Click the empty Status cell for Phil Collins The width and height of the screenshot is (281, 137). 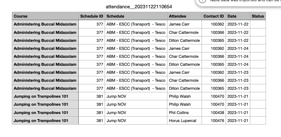pos(258,112)
